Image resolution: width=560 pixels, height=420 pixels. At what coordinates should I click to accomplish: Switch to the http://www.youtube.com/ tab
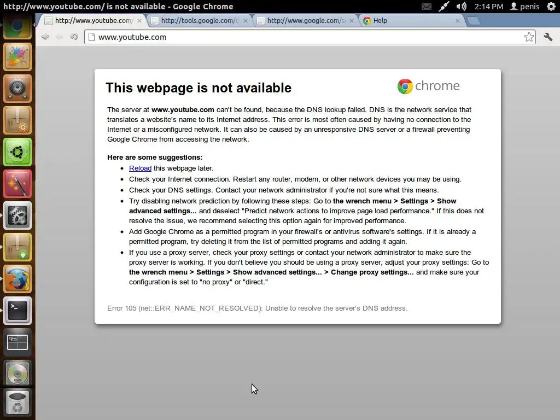click(93, 21)
